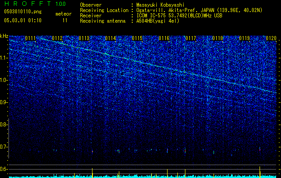Click the 0116 time marker
This screenshot has height=178, width=281.
(164, 38)
